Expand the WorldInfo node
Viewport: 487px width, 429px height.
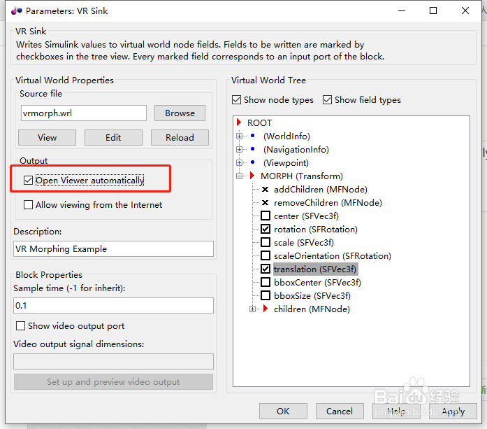(239, 136)
